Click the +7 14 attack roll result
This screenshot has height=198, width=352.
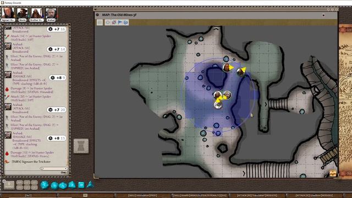point(57,49)
